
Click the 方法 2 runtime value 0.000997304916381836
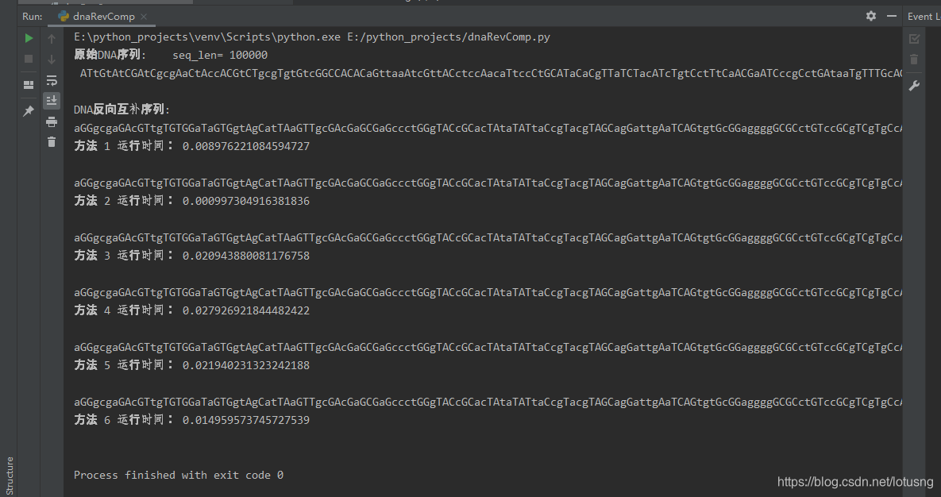pos(246,201)
